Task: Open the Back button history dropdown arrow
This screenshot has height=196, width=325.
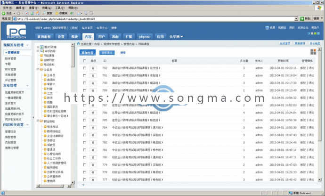Action: click(14, 13)
